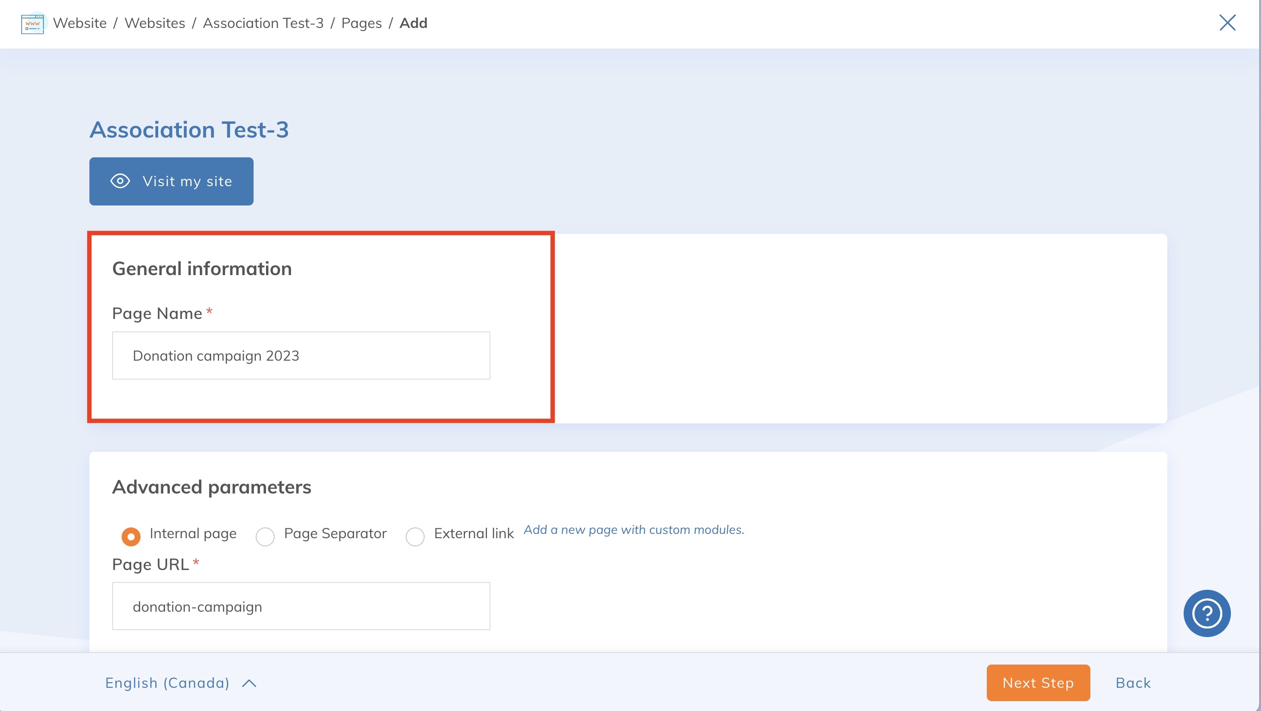Click into the Page URL field
The width and height of the screenshot is (1261, 711).
(x=301, y=606)
